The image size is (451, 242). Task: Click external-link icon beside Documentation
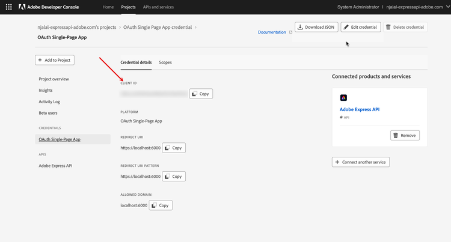click(x=290, y=32)
